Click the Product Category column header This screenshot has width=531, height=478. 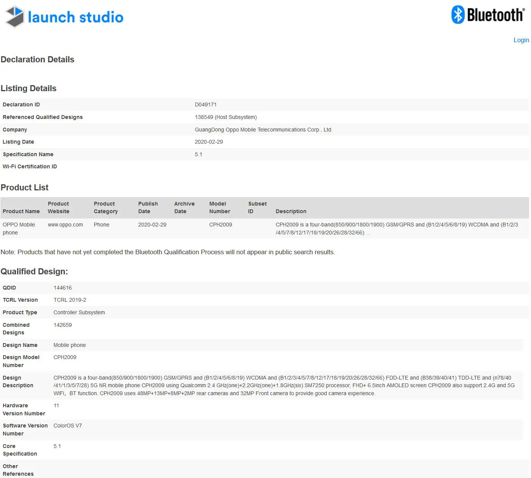tap(106, 207)
